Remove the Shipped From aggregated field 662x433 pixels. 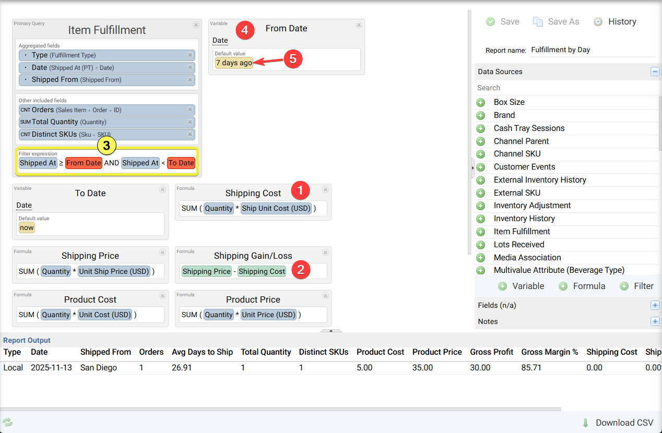coord(190,80)
